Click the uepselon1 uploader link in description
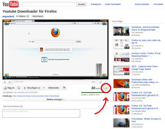This screenshot has width=165, height=129. point(21,92)
